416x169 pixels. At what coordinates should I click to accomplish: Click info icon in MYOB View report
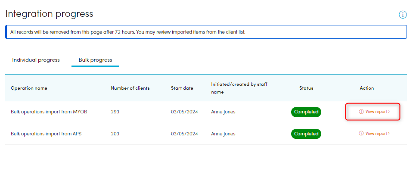[x=361, y=112]
